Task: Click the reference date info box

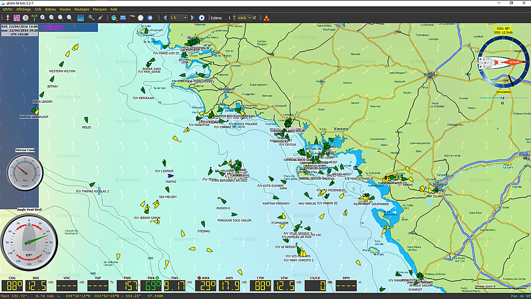Action: (x=19, y=30)
